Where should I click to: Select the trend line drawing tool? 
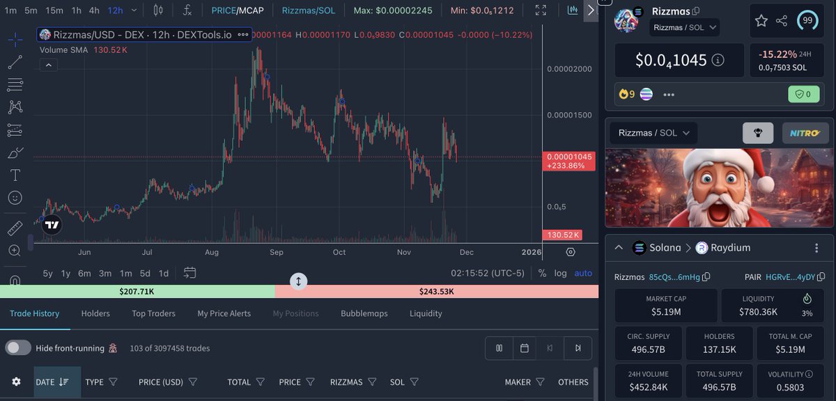tap(15, 62)
